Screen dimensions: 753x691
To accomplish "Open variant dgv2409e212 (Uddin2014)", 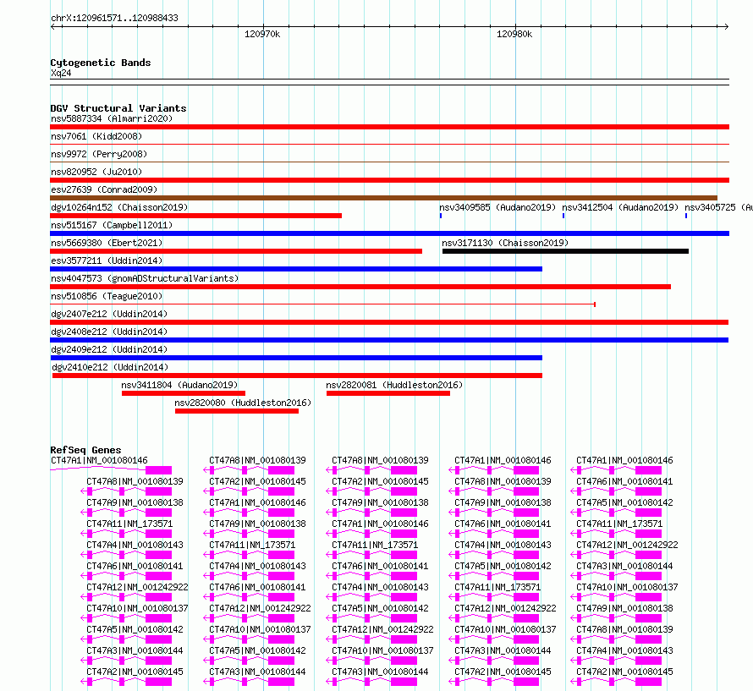I will click(296, 358).
